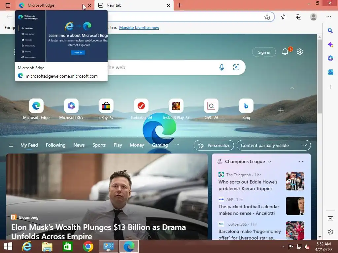Viewport: 338px width, 253px height.
Task: Select the My Feed tab
Action: click(x=29, y=145)
